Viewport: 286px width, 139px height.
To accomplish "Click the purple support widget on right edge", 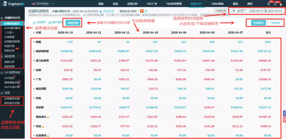I will click(284, 113).
